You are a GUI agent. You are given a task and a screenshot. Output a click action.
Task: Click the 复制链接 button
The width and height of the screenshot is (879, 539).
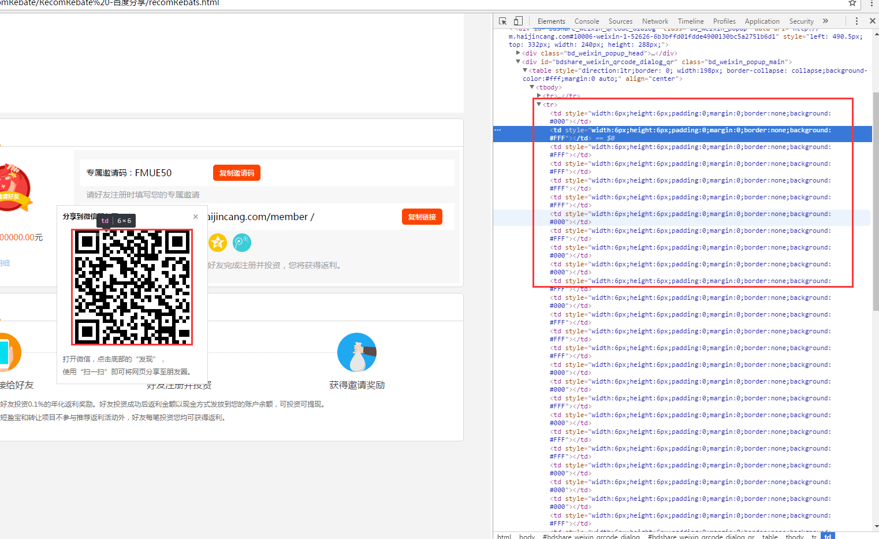coord(422,217)
